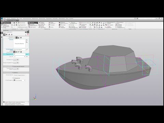Open the Расстояние label dropdown arrow
The height and width of the screenshot is (123, 164).
(x=12, y=54)
